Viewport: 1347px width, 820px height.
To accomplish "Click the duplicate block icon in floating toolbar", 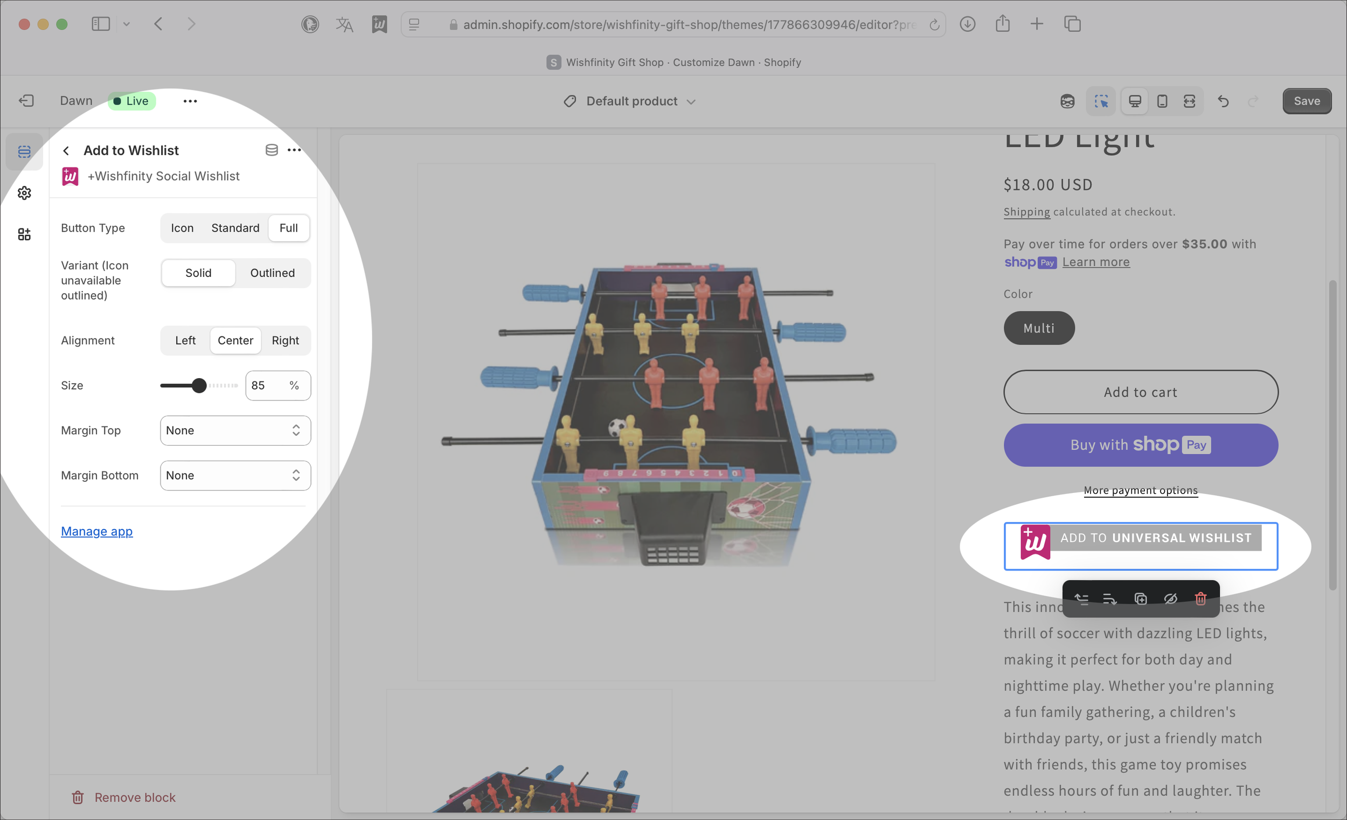I will pyautogui.click(x=1140, y=599).
